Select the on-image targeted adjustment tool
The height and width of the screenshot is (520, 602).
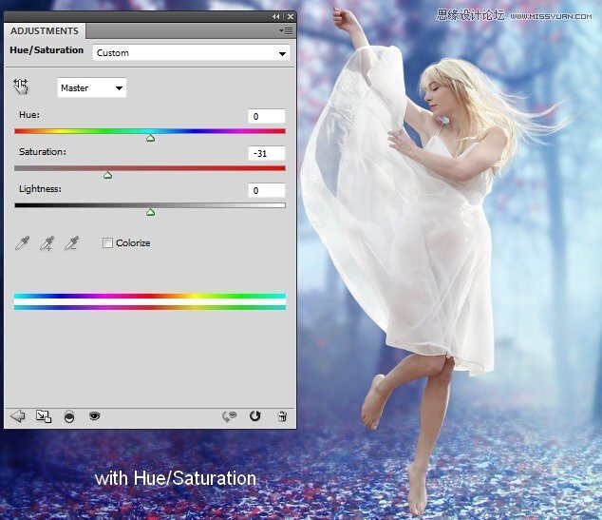click(21, 87)
